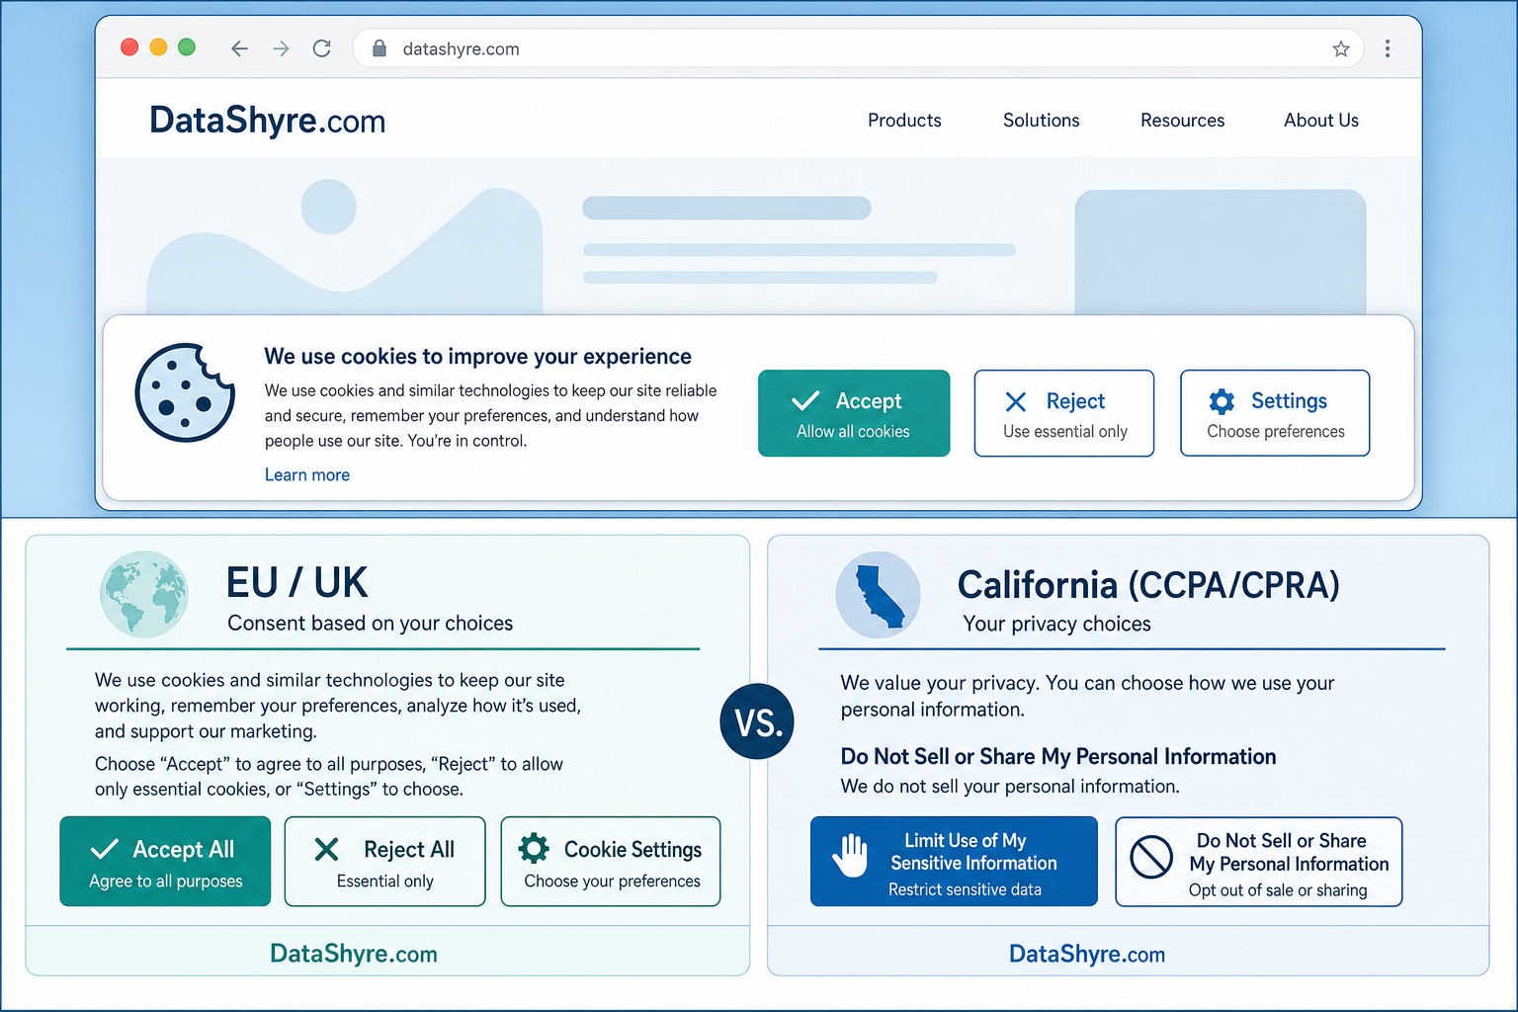Focus the datashyre.com address bar
1518x1012 pixels.
click(x=858, y=48)
